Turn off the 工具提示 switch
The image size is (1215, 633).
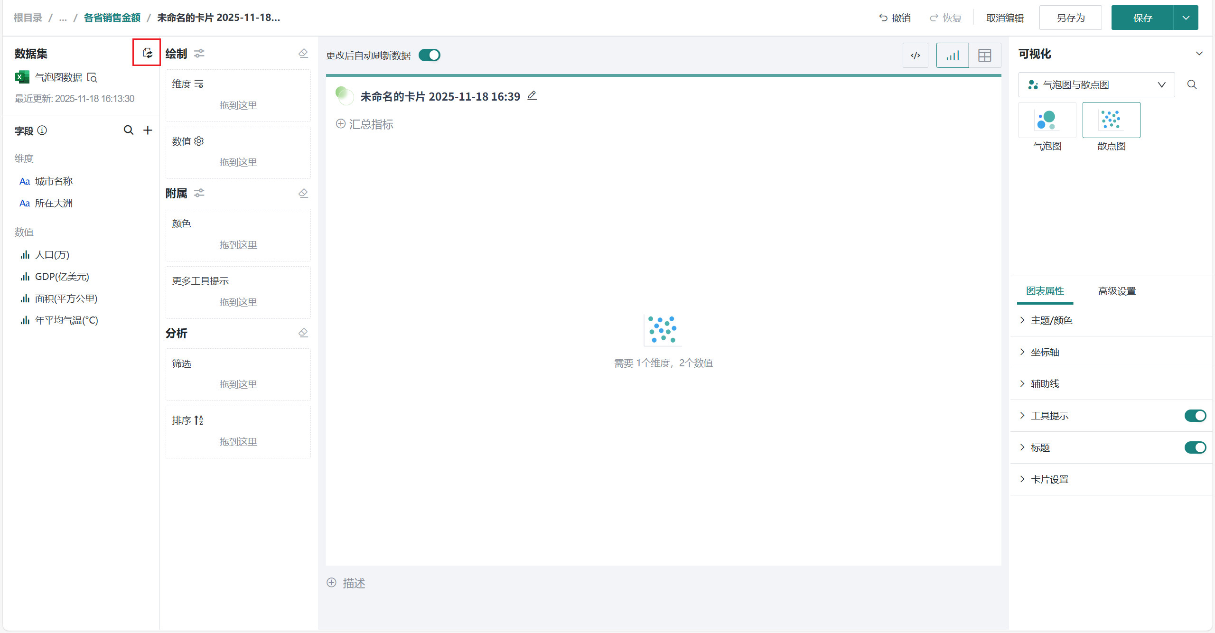(1195, 416)
